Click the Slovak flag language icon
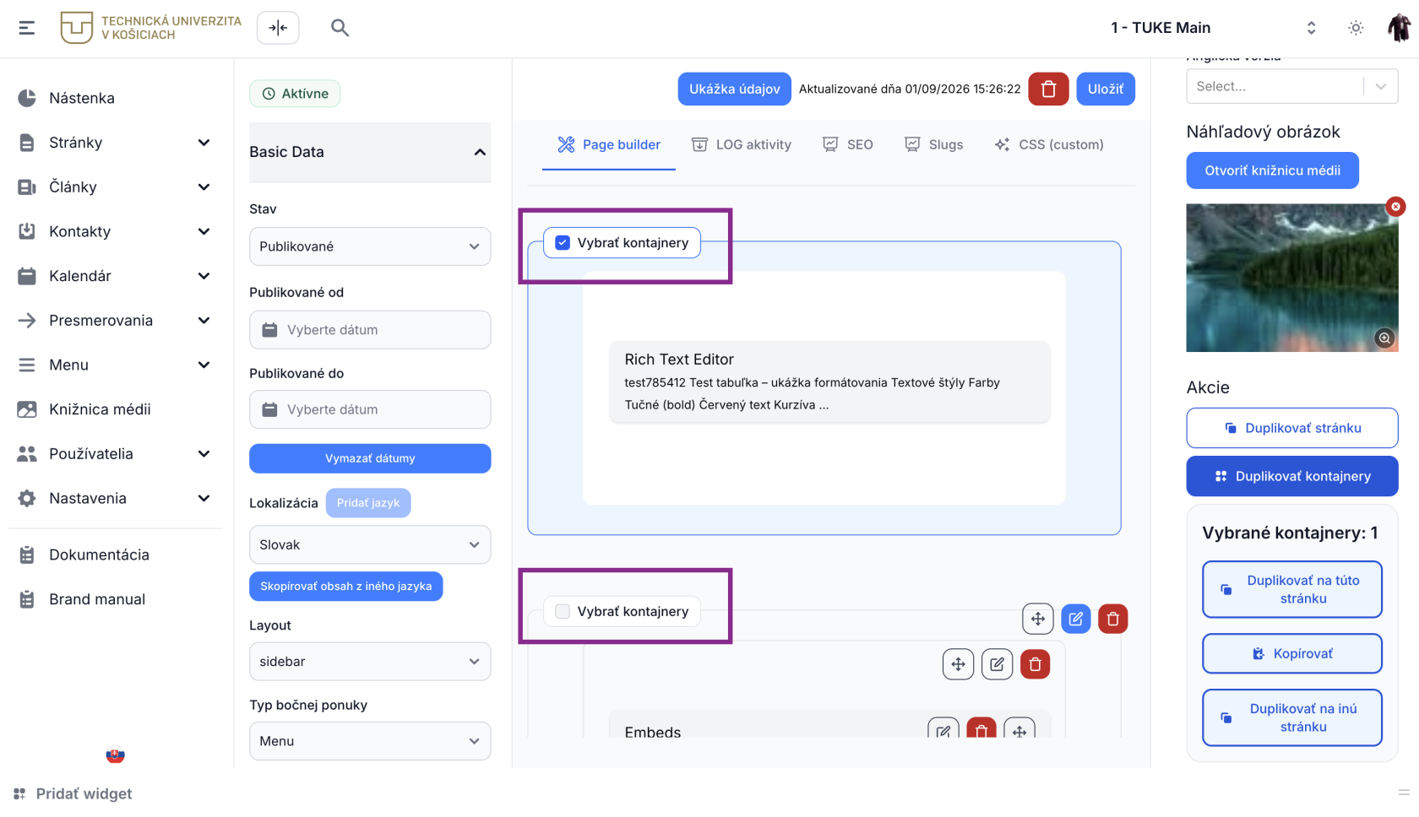1419x817 pixels. [x=116, y=755]
